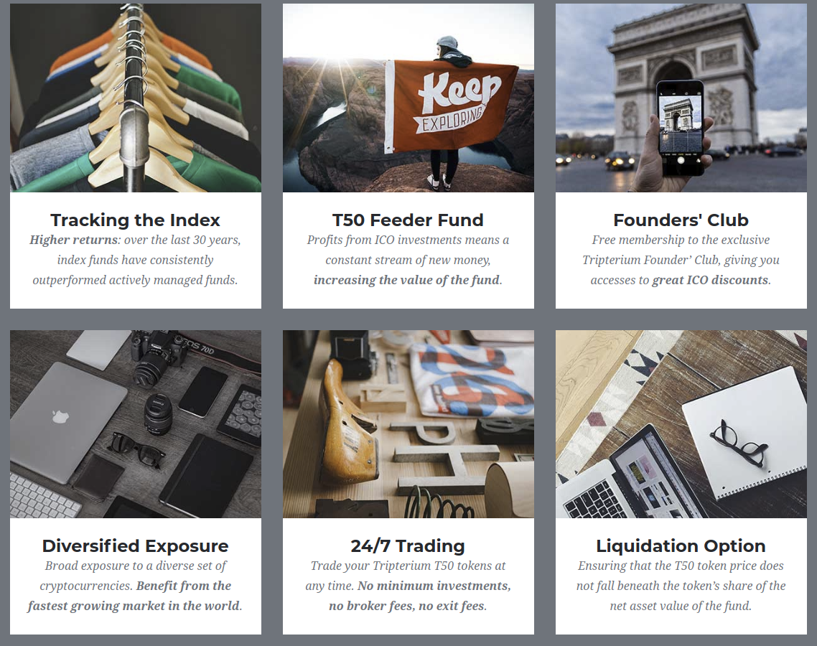Open the 24/7 Trading heading
This screenshot has height=646, width=817.
408,546
